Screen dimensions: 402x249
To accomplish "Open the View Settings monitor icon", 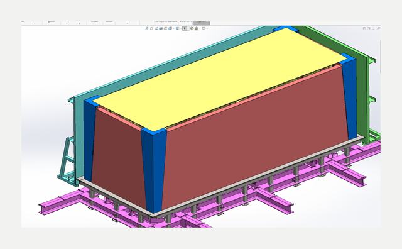I will [x=204, y=28].
